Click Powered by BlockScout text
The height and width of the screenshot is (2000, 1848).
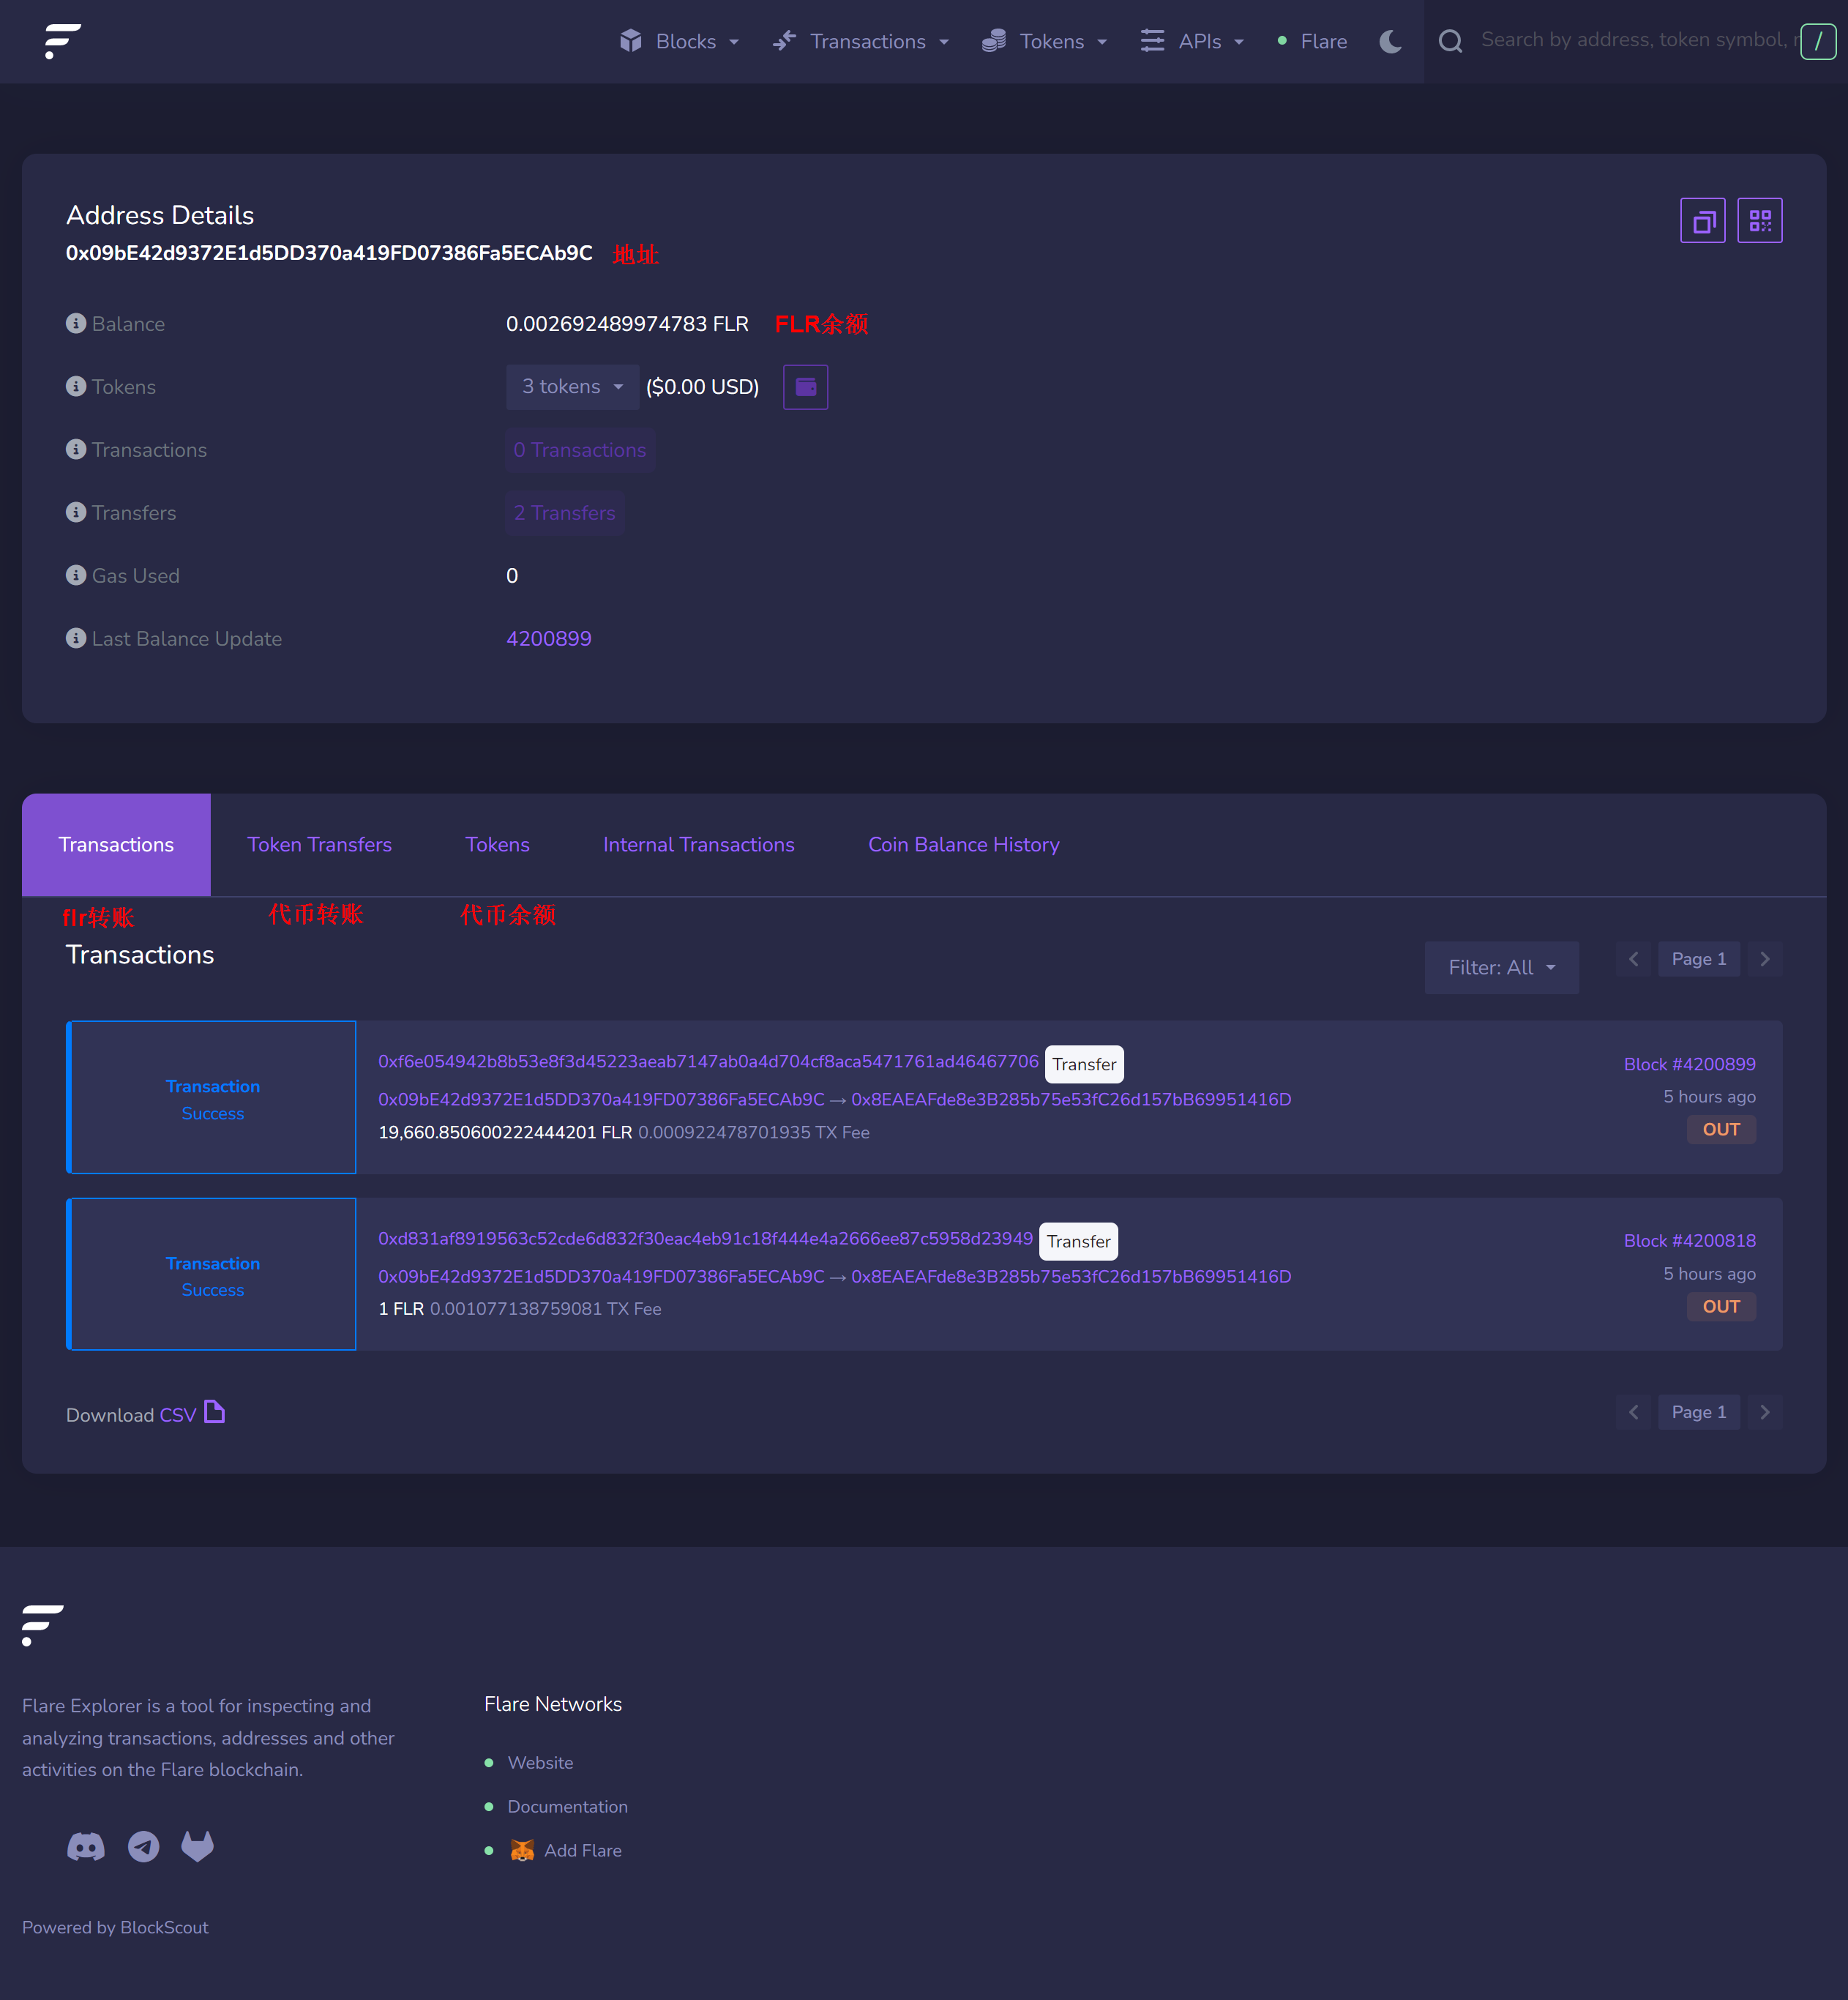[115, 1927]
